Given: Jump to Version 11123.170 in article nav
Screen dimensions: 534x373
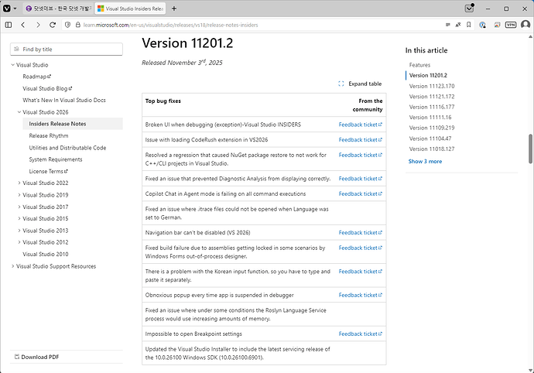Looking at the screenshot, I should pos(432,86).
